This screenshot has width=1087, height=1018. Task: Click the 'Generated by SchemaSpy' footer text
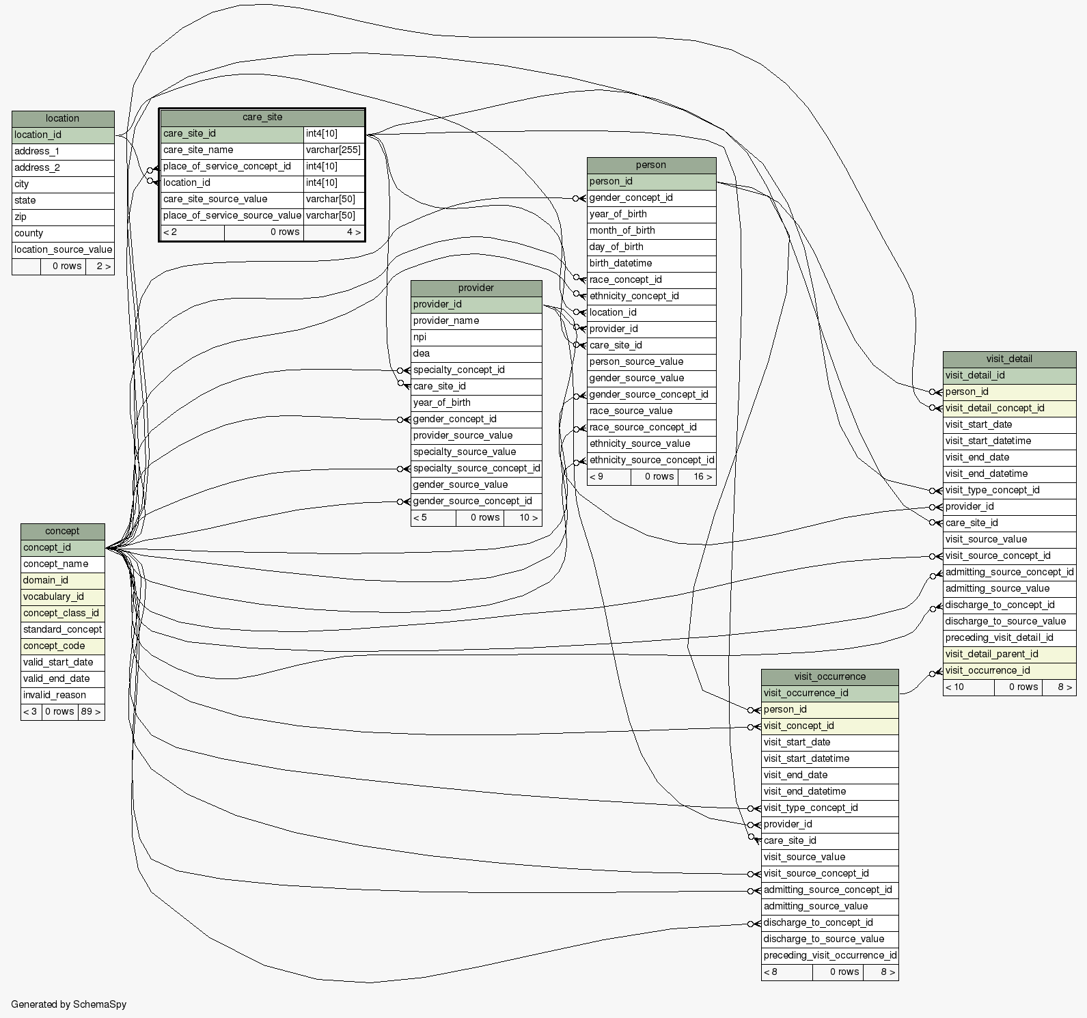pyautogui.click(x=68, y=1004)
